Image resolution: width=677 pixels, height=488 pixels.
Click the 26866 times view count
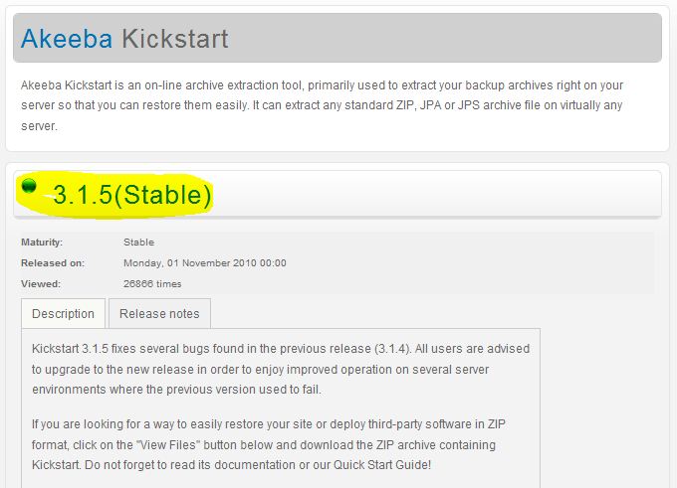[x=152, y=283]
